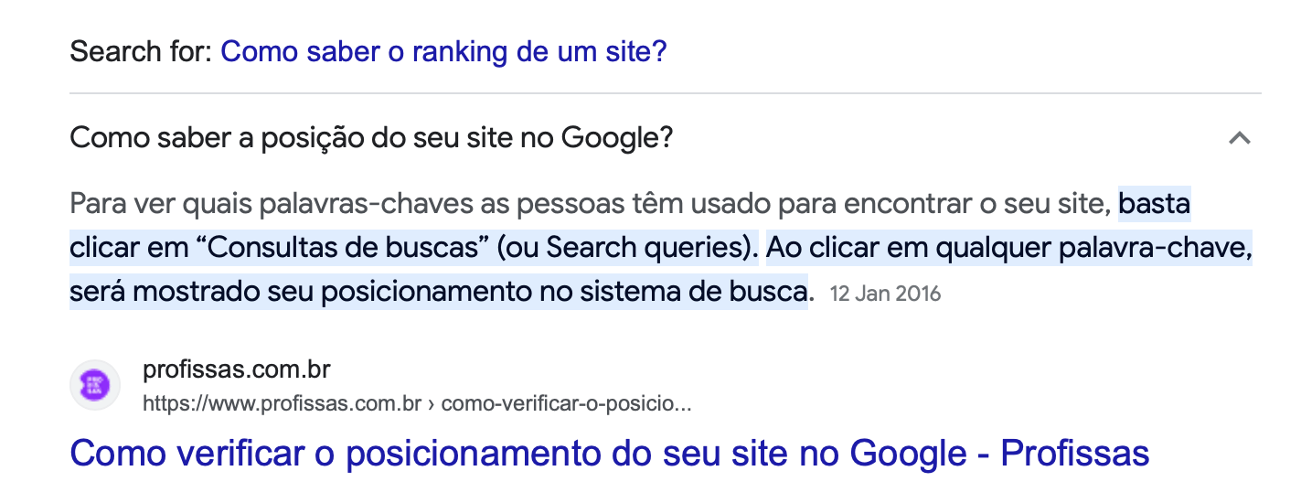Click the highlighted word "basta"
Viewport: 1301px width, 503px height.
(1154, 204)
